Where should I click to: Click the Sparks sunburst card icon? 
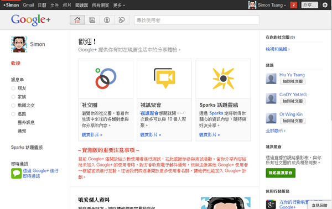point(224,79)
